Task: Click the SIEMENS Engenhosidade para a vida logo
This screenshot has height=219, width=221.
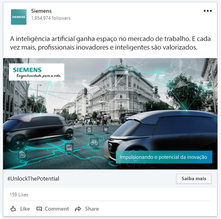Action: tap(36, 72)
